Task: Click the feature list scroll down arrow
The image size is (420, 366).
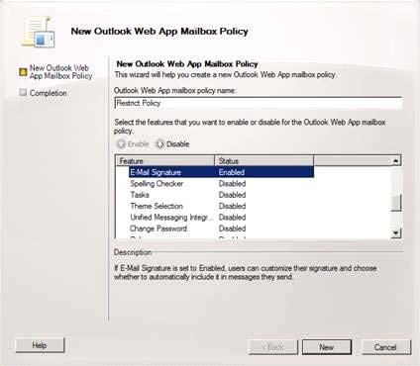Action: coord(396,232)
